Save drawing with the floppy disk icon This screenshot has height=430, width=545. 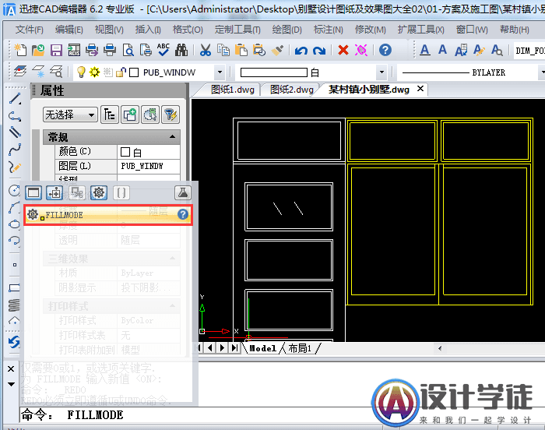pos(56,51)
